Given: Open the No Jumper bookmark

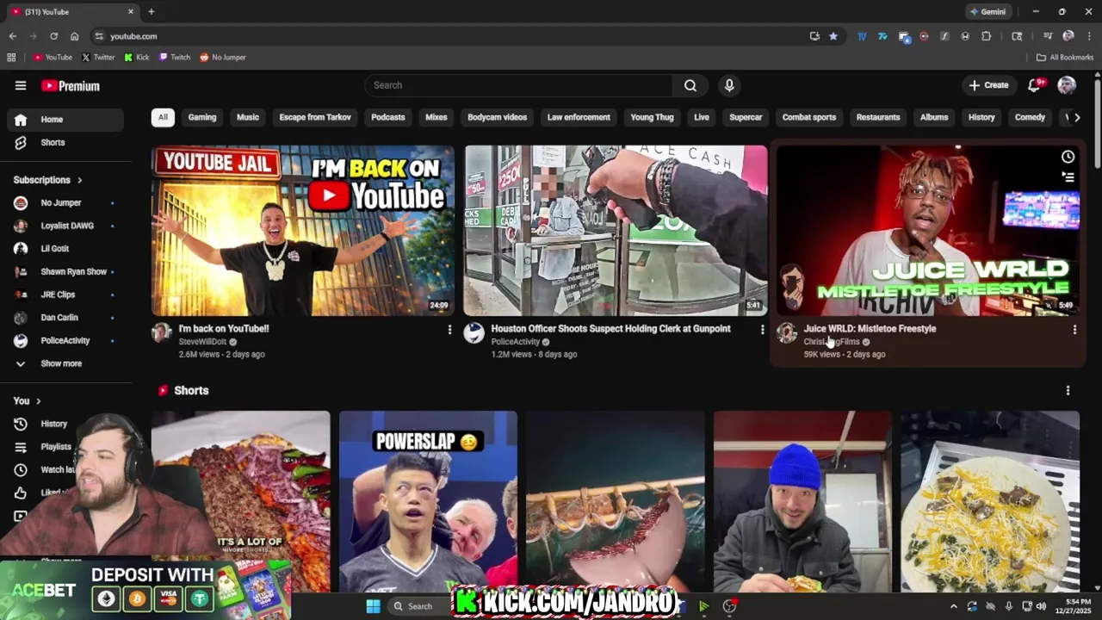Looking at the screenshot, I should pyautogui.click(x=223, y=57).
